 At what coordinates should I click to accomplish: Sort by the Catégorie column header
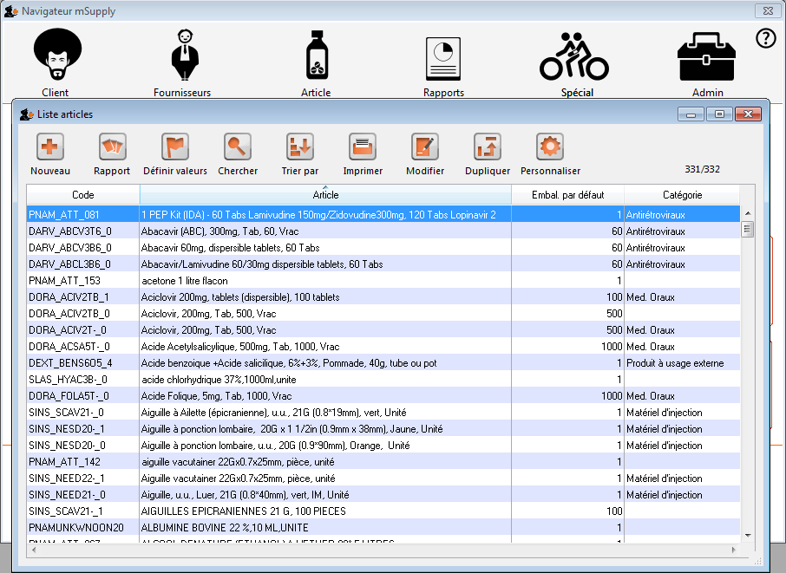point(682,195)
